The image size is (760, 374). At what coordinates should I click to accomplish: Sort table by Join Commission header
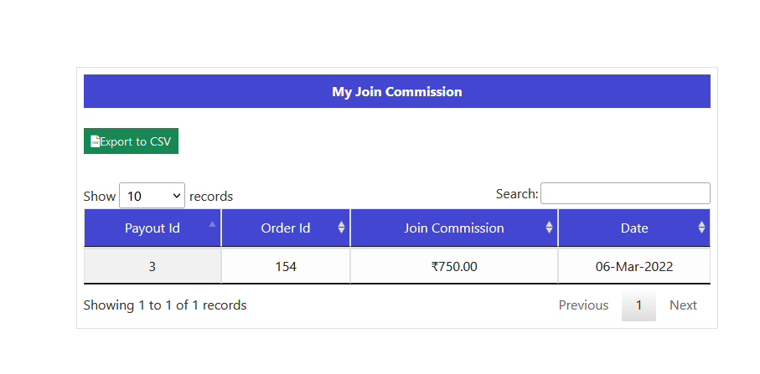click(453, 228)
